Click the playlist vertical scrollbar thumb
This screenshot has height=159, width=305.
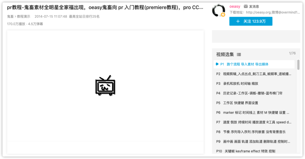(298, 65)
